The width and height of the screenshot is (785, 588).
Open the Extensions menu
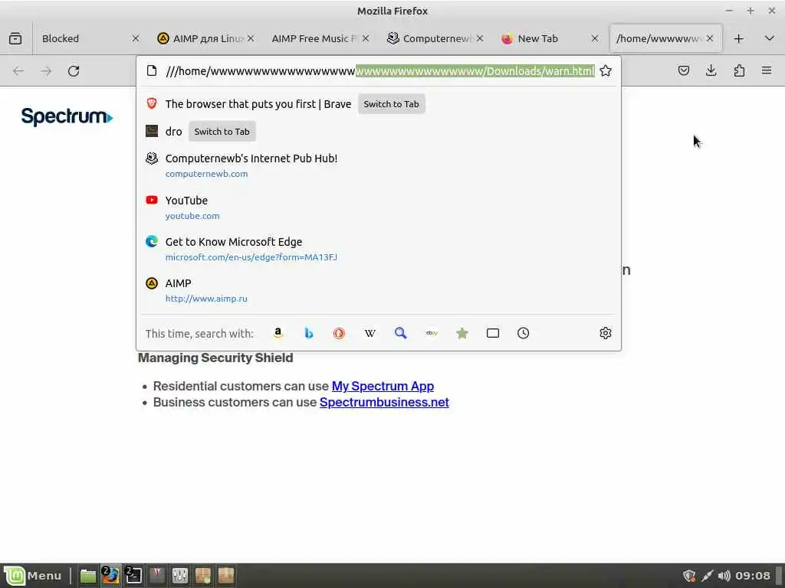pos(739,71)
